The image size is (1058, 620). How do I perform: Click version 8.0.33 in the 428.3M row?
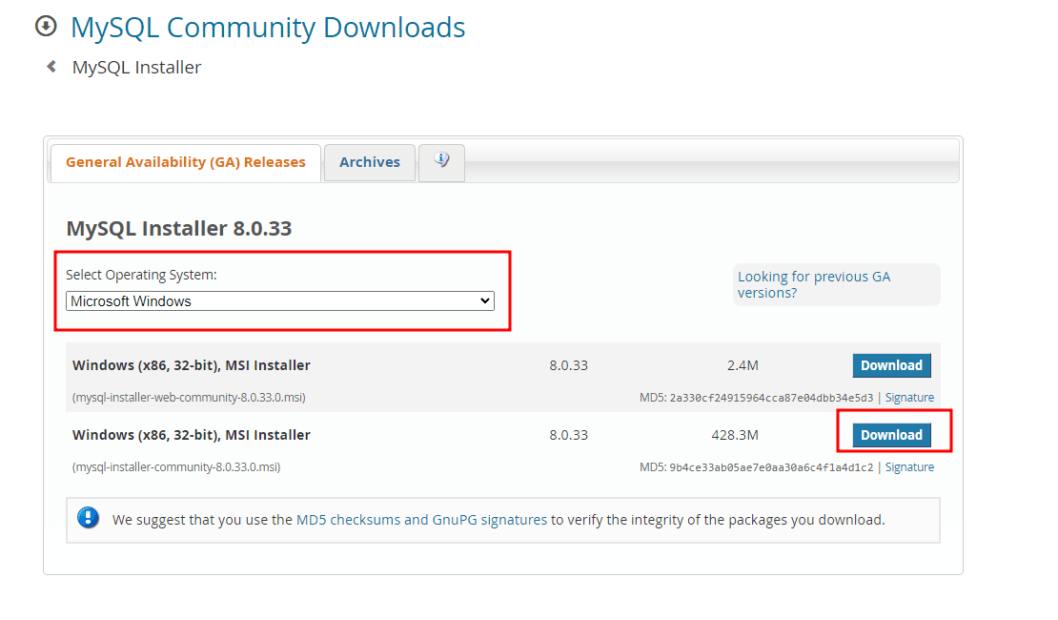click(568, 435)
